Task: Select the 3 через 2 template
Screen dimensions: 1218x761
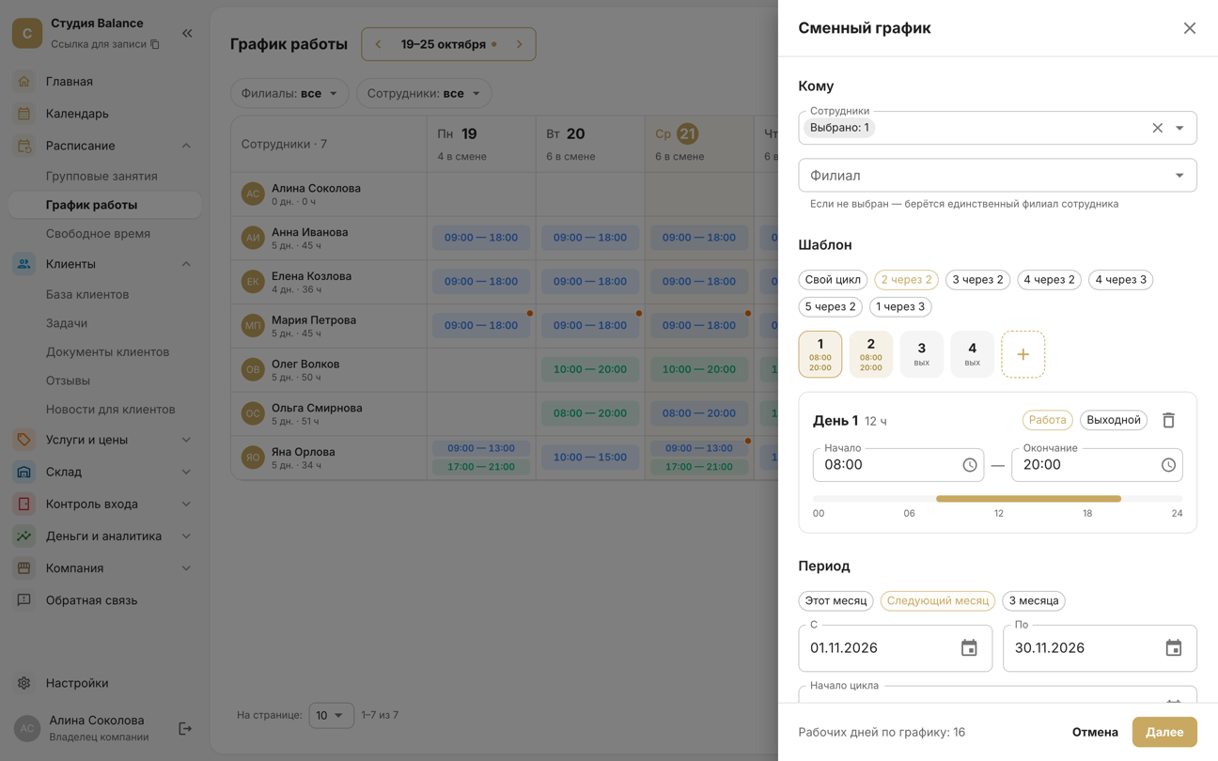Action: tap(977, 280)
